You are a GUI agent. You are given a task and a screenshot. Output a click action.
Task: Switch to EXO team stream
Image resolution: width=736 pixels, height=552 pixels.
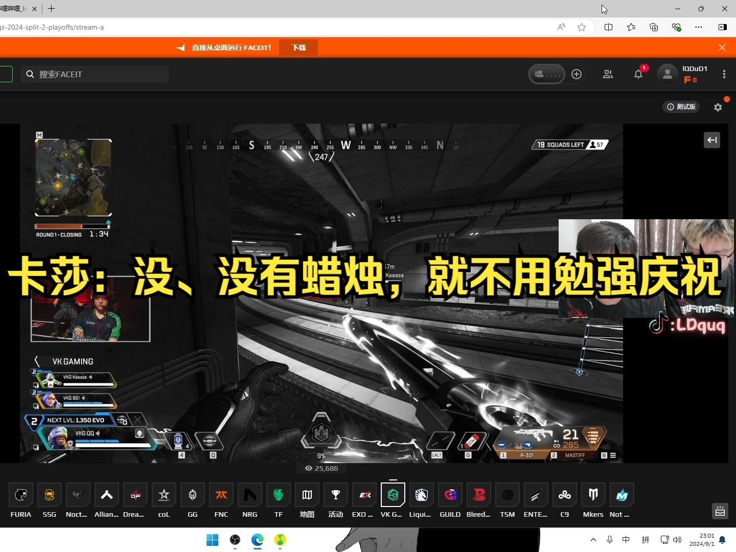(x=364, y=500)
